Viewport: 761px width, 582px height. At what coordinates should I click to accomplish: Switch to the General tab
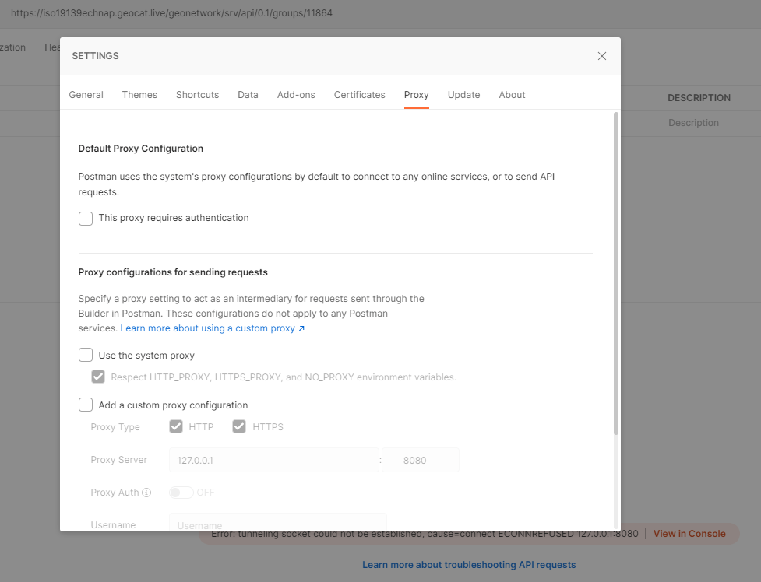click(x=86, y=95)
